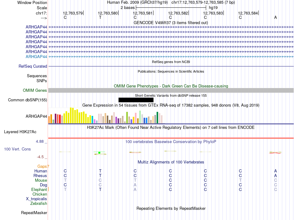Viewport: 294px width, 220px height.
Task: Click the 12,763,583 position ruler label
Action: click(213, 13)
